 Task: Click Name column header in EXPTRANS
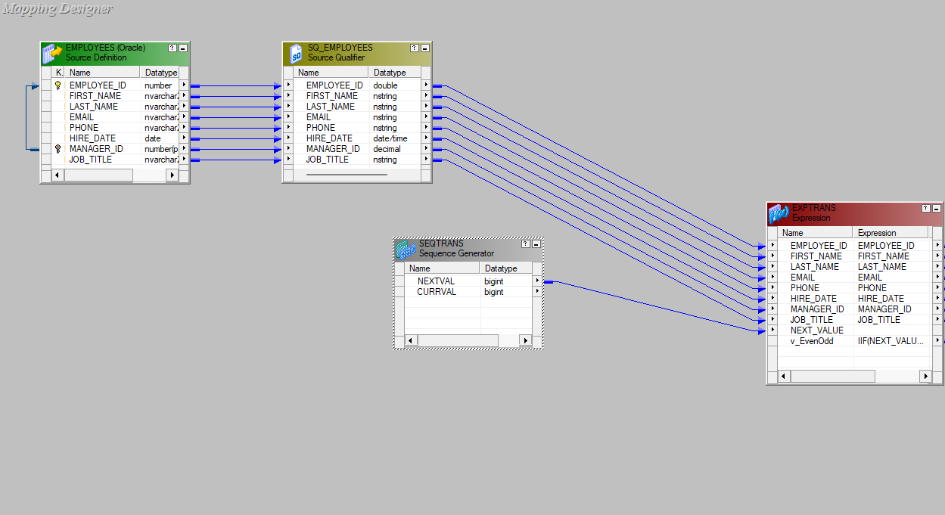(x=815, y=233)
